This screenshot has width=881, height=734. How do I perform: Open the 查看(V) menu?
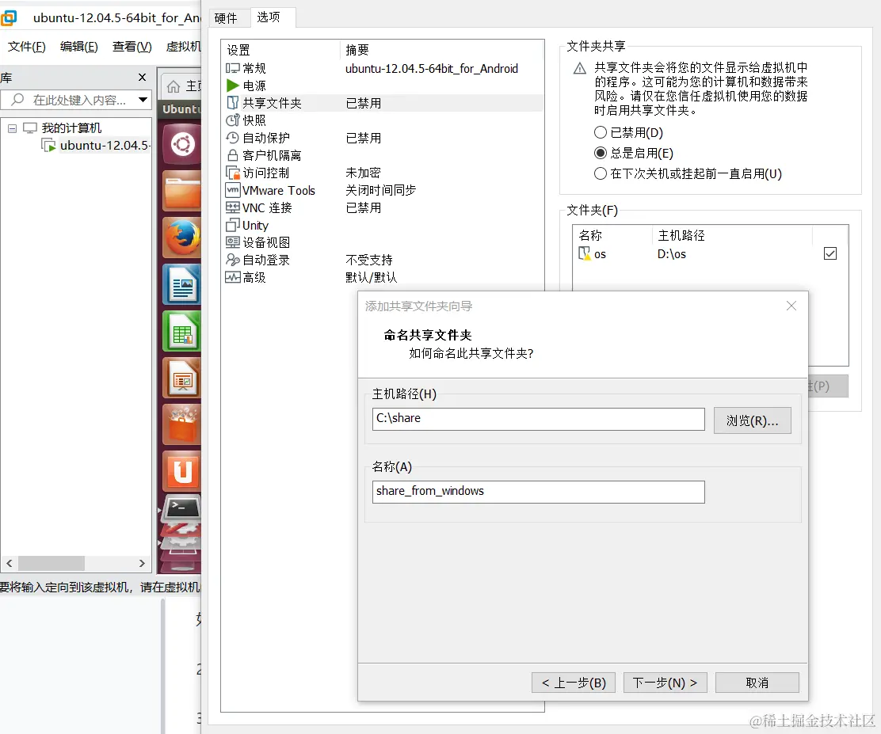click(x=132, y=47)
